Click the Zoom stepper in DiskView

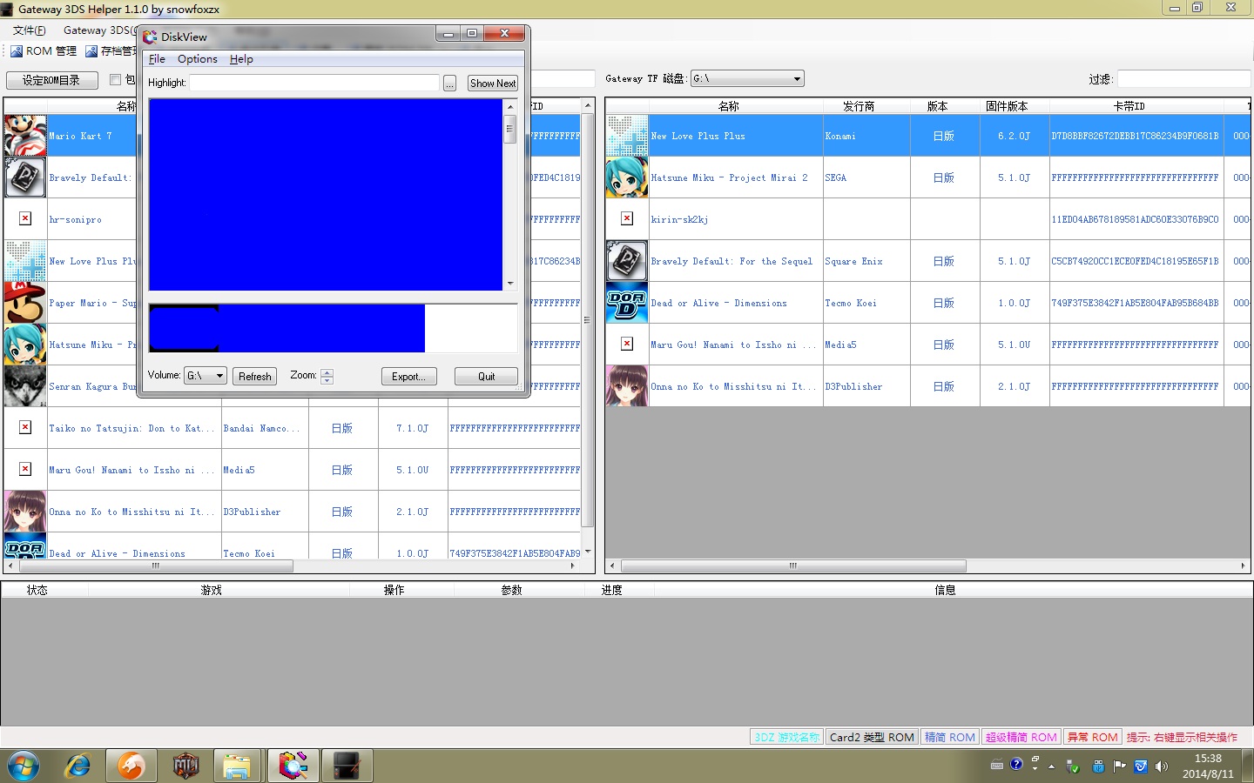327,376
